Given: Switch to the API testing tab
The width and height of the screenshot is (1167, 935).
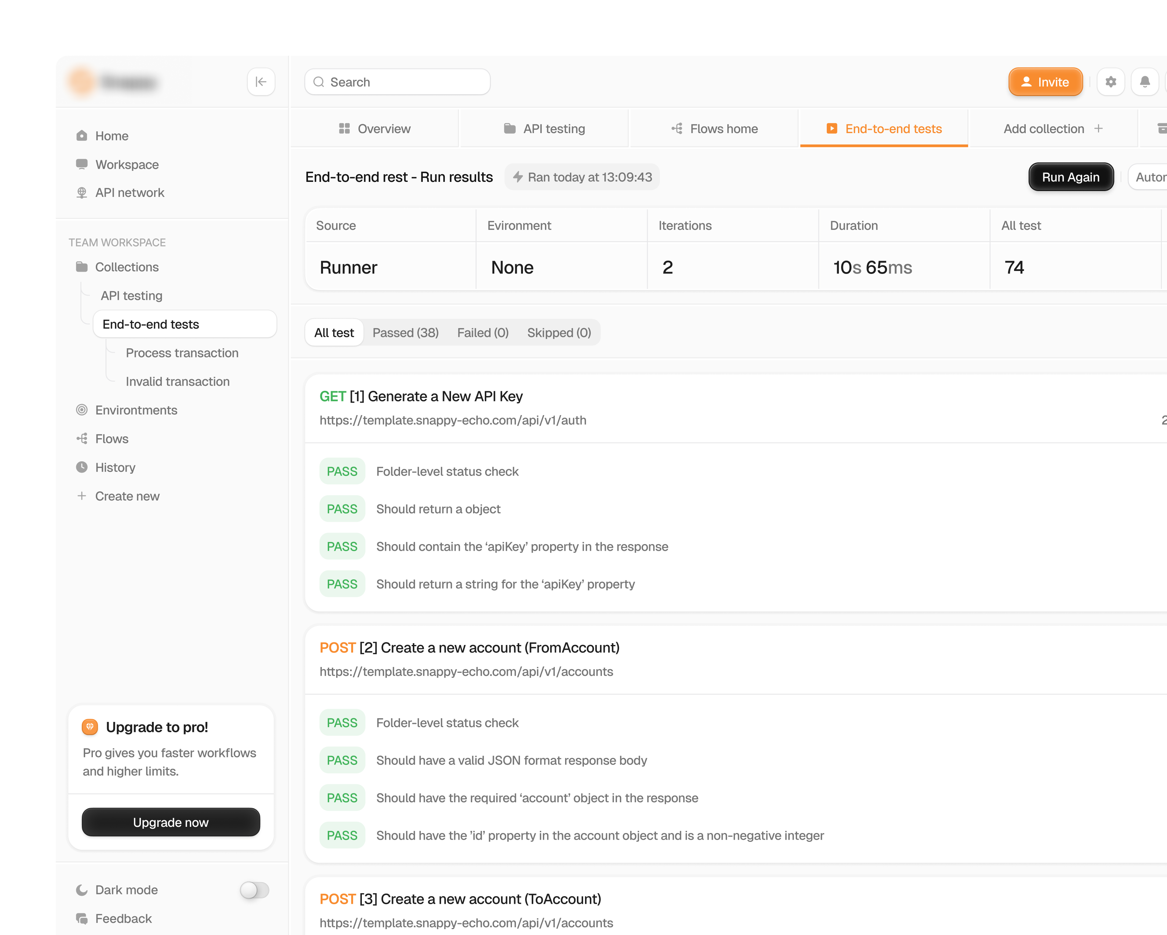Looking at the screenshot, I should pyautogui.click(x=544, y=128).
